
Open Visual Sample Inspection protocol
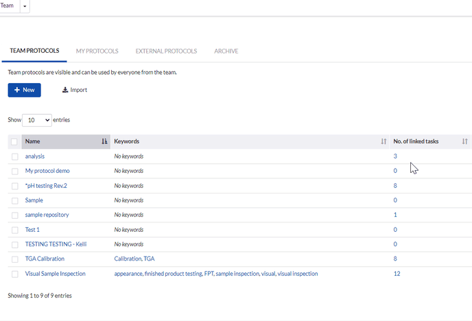pos(56,274)
